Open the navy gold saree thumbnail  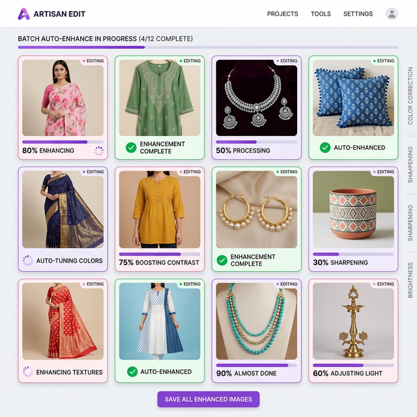pyautogui.click(x=63, y=210)
